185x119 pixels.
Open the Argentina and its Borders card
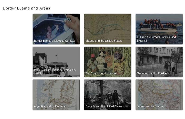tap(56, 95)
